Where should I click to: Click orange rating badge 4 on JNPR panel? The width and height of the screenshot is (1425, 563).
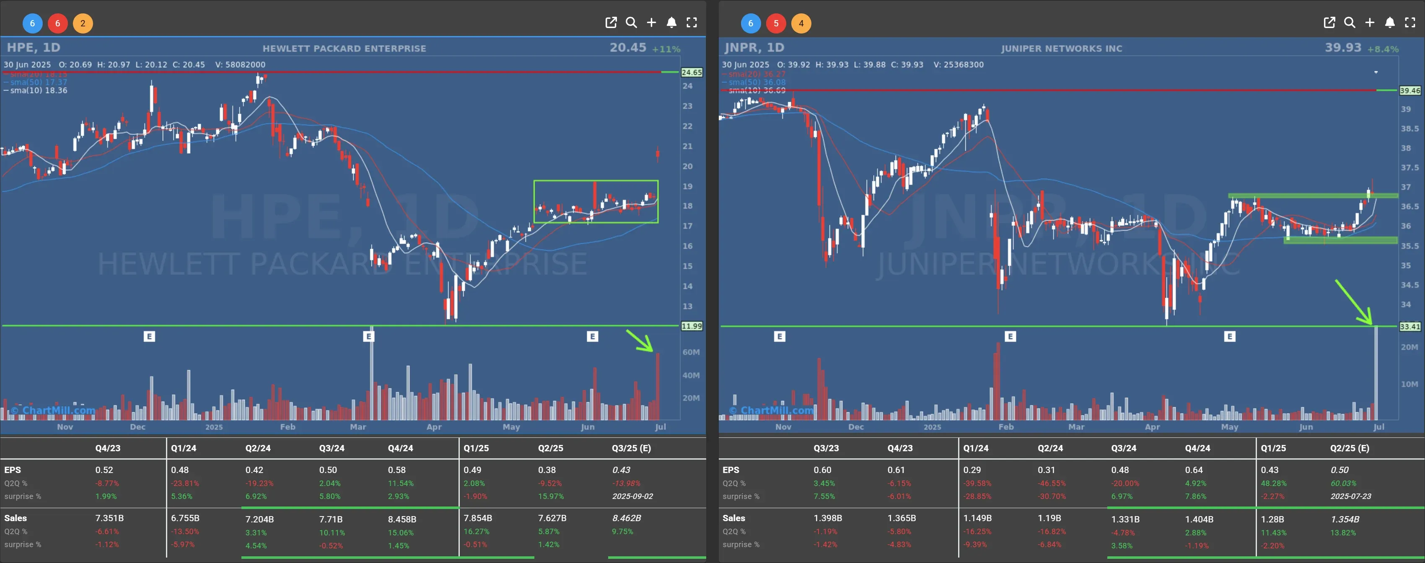pos(801,23)
